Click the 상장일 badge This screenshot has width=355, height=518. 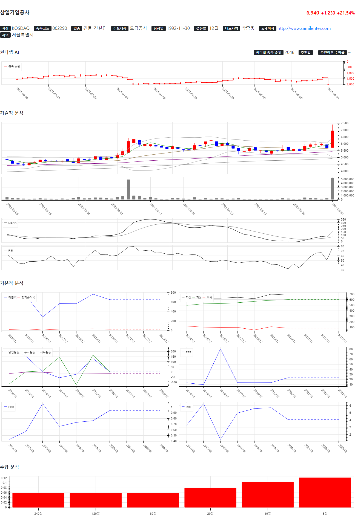click(x=159, y=28)
